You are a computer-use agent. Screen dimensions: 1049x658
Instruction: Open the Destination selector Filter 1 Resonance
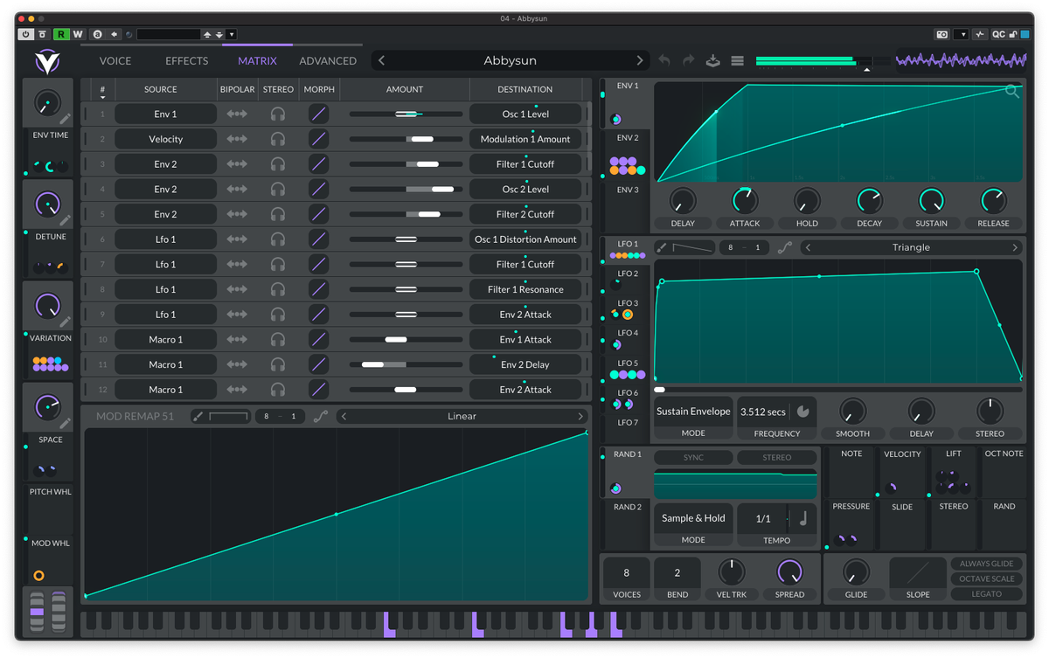(525, 289)
